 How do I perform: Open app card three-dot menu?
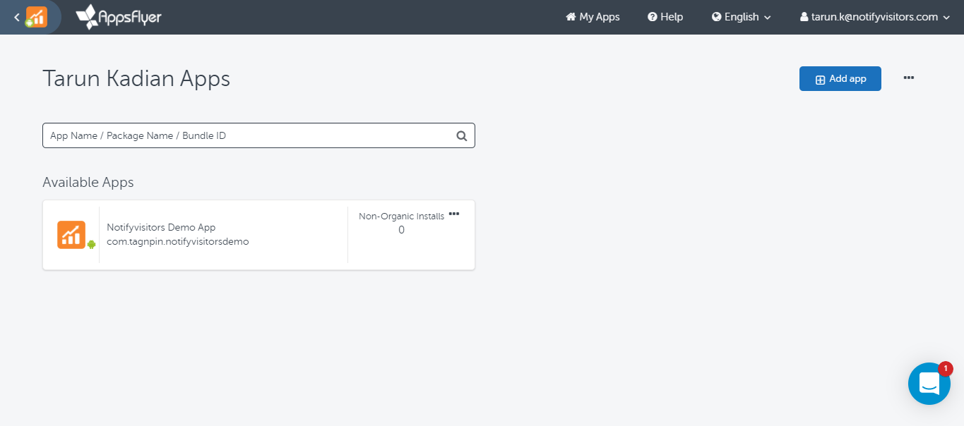[454, 214]
